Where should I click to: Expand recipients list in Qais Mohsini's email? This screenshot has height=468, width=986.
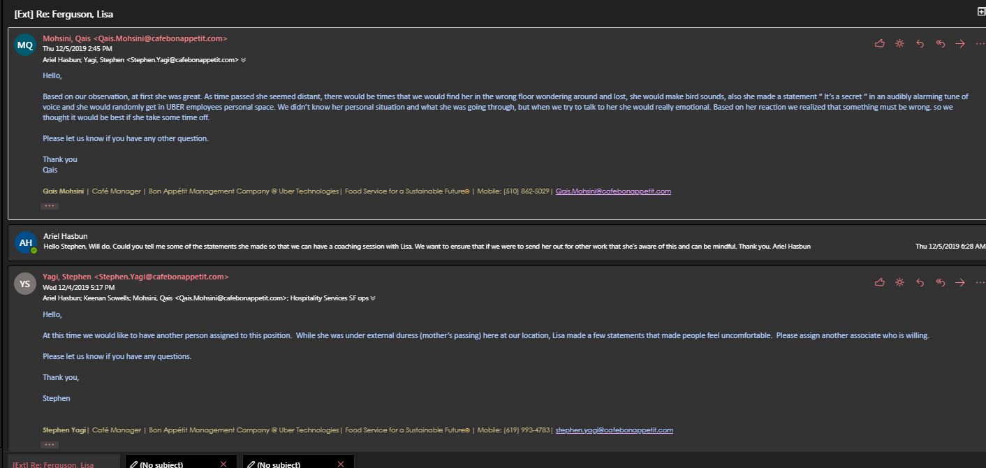tap(243, 60)
